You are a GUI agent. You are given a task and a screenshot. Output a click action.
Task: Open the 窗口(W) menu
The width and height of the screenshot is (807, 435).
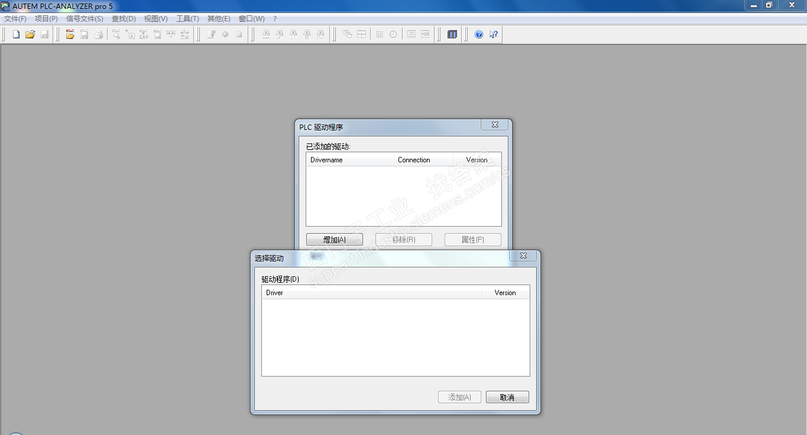(x=252, y=19)
